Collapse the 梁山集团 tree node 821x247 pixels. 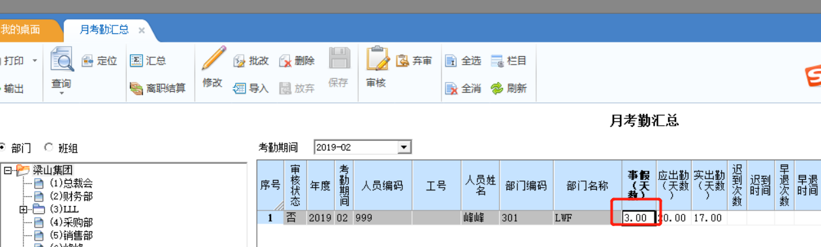point(8,170)
